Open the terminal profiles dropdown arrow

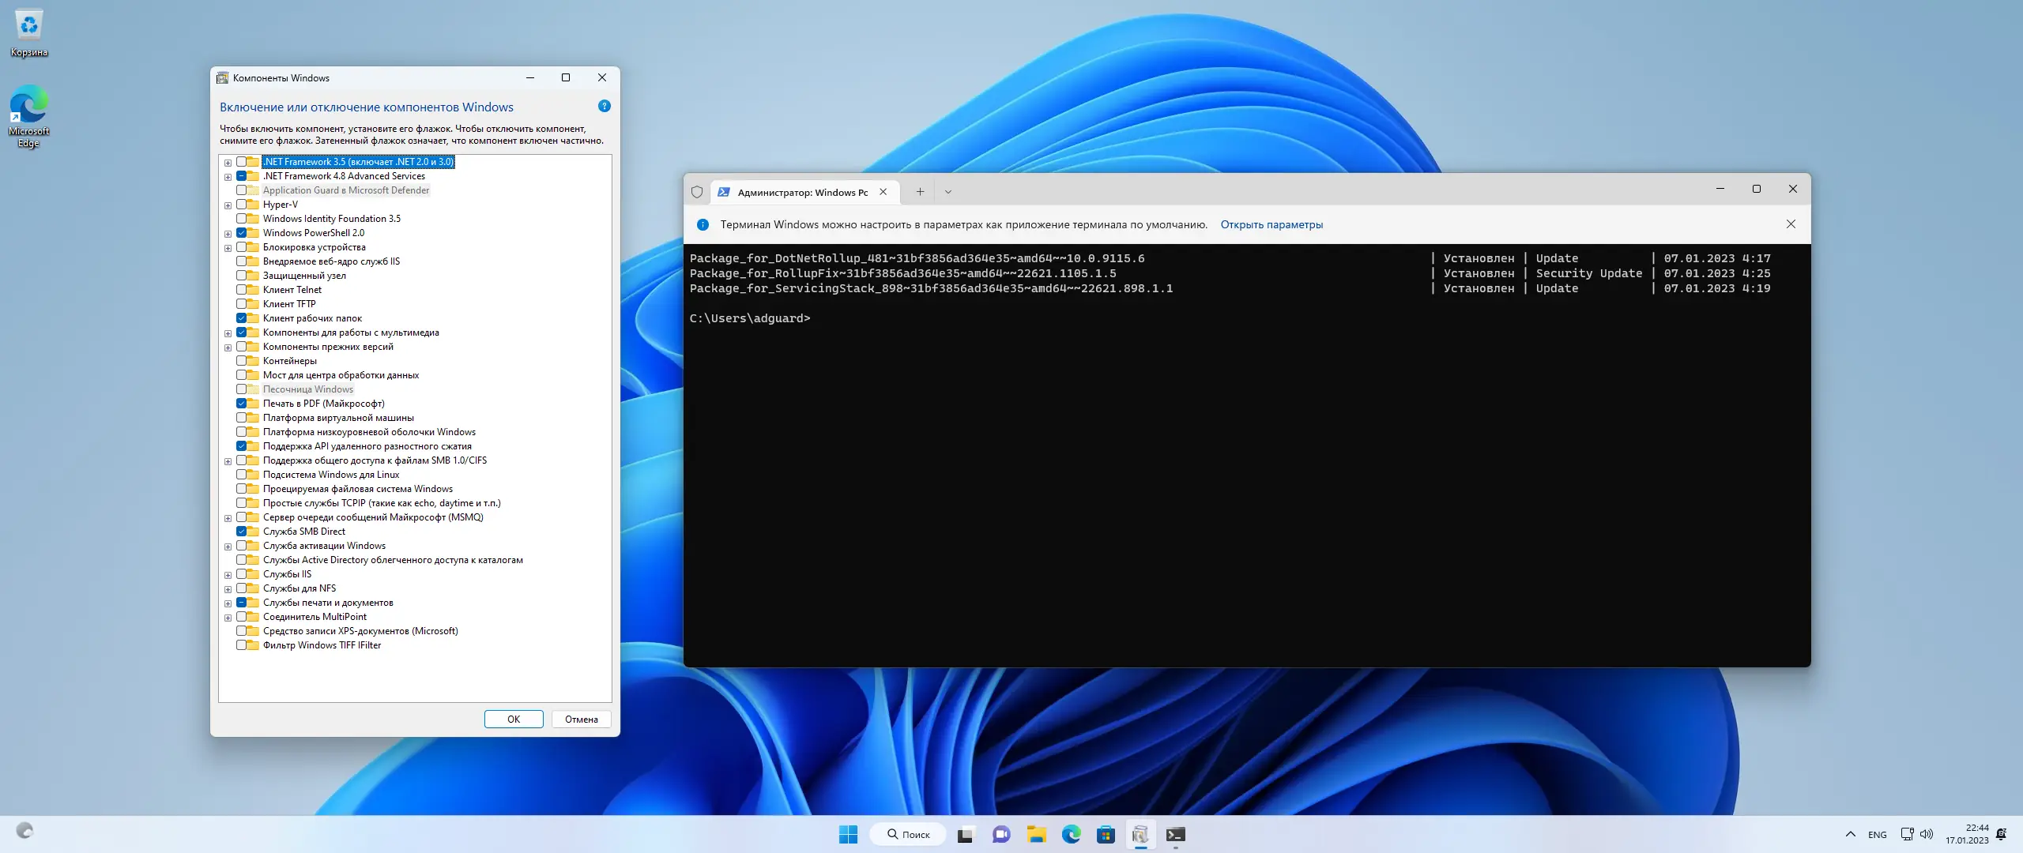[x=947, y=192]
